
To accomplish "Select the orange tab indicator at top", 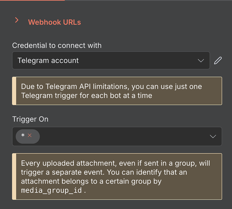I will point(32,1).
